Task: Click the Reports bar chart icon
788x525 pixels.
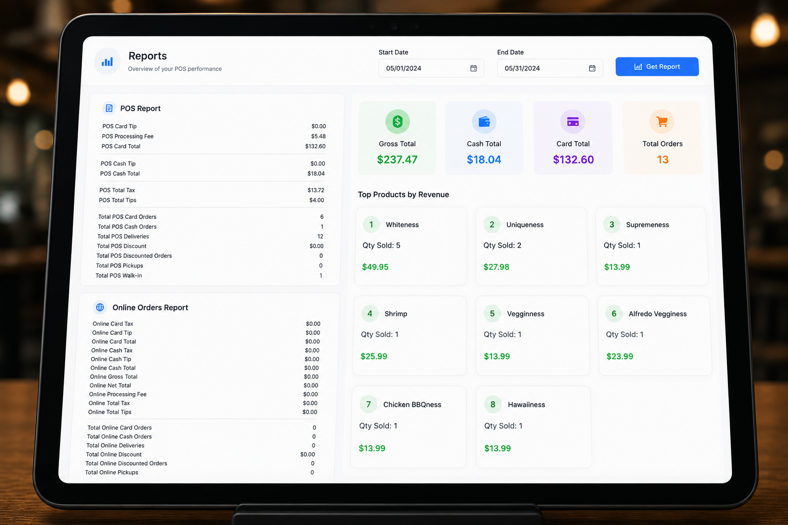Action: [x=107, y=62]
